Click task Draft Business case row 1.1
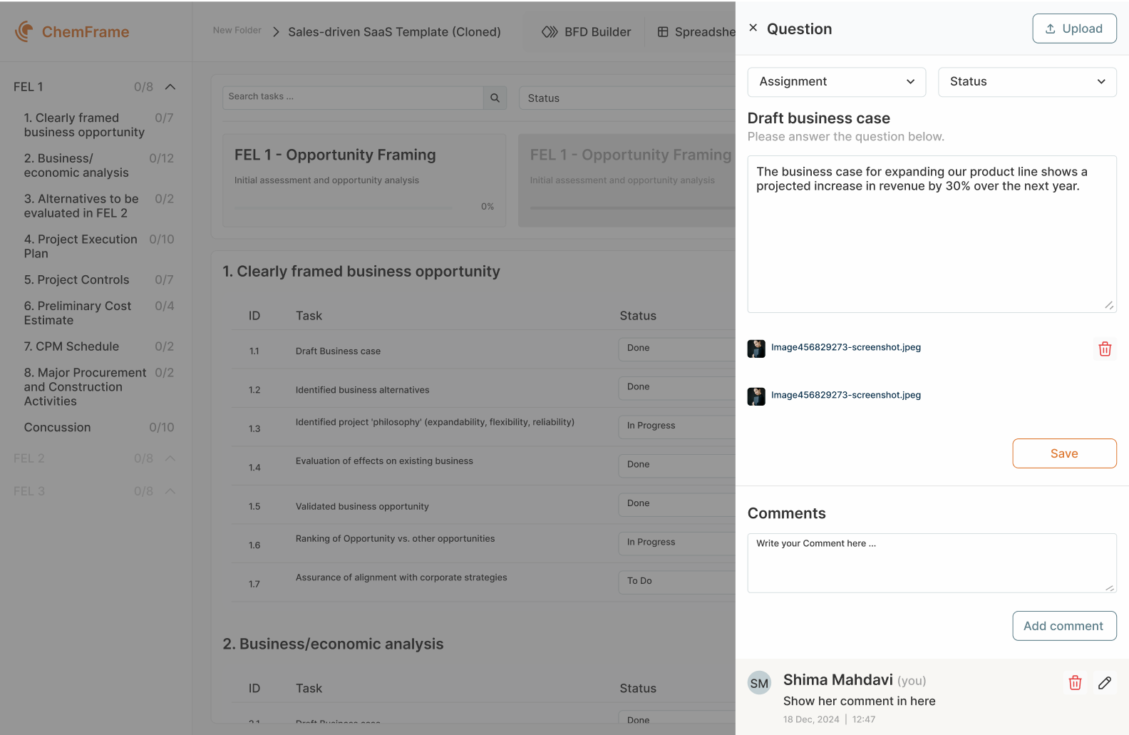Viewport: 1129px width, 735px height. pyautogui.click(x=338, y=351)
